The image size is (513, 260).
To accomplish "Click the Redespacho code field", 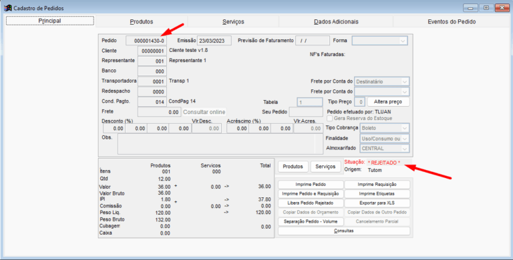I will pyautogui.click(x=152, y=92).
